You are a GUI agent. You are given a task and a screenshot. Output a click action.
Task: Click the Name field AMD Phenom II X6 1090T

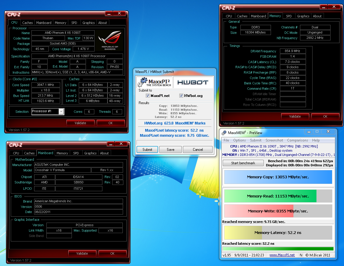[x=63, y=33]
